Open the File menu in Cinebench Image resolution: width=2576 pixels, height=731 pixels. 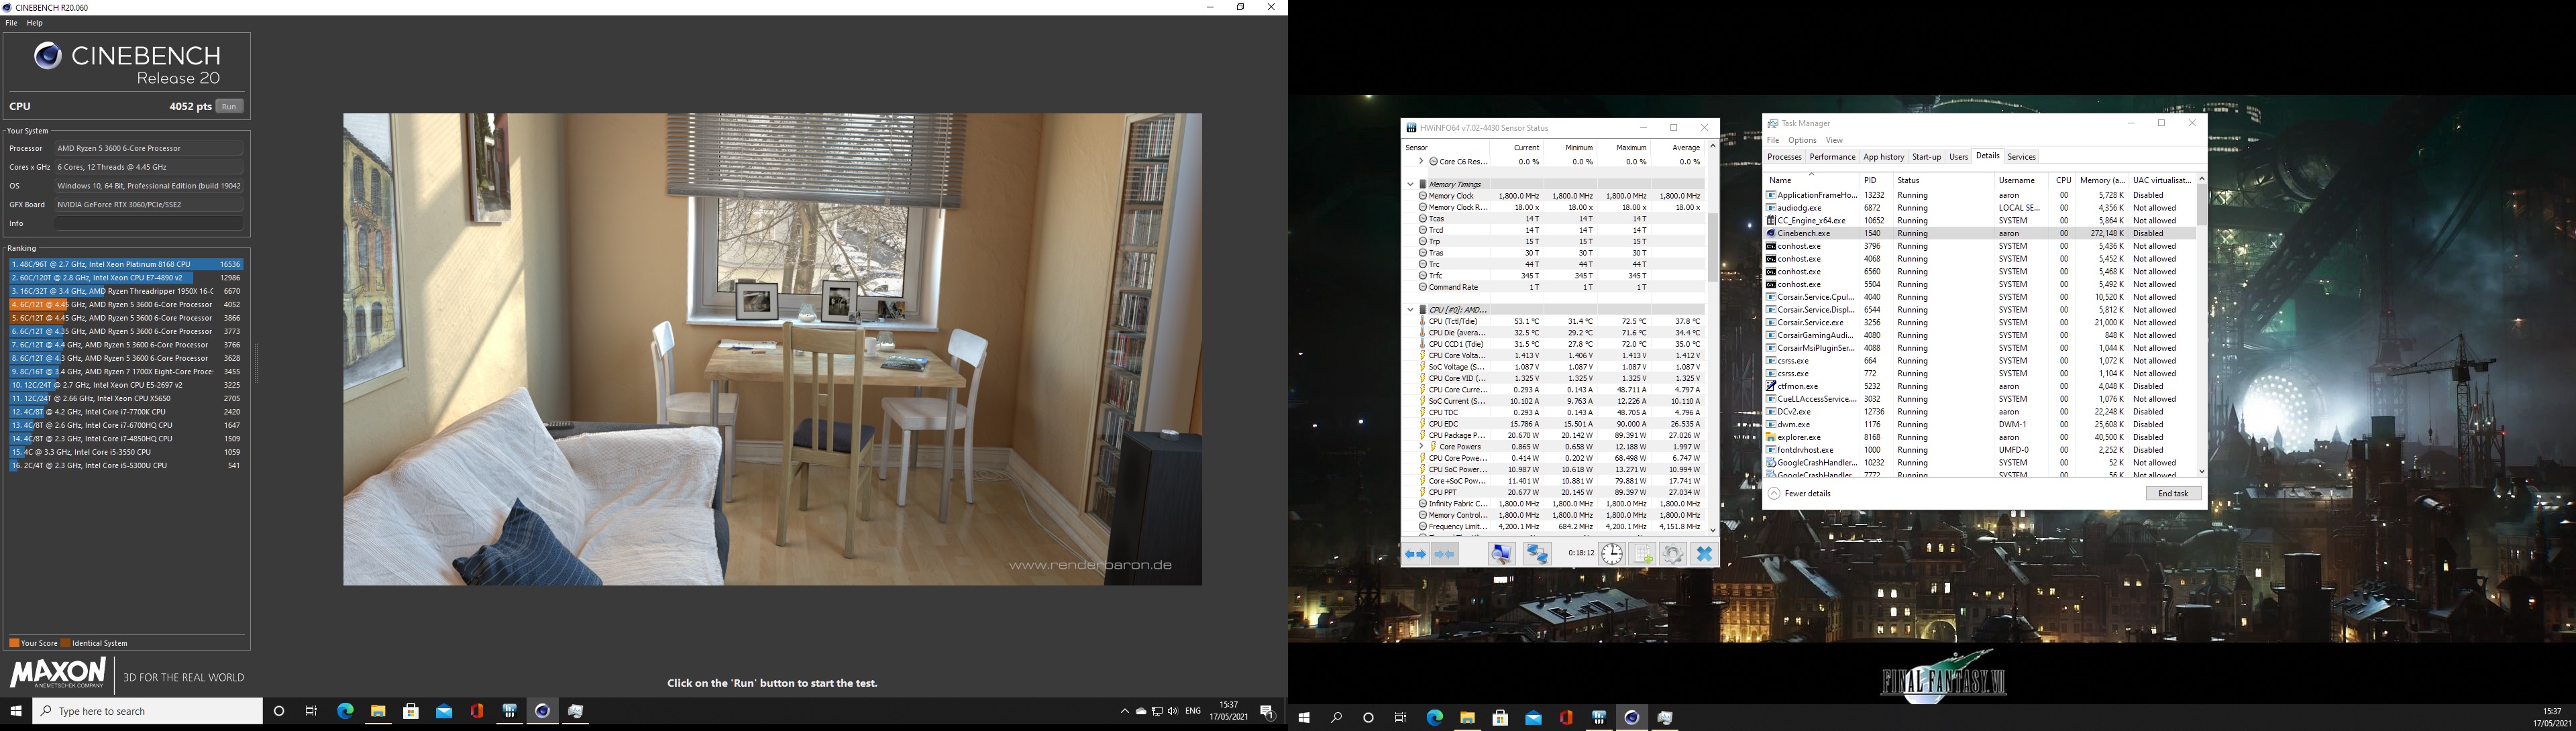click(x=12, y=23)
